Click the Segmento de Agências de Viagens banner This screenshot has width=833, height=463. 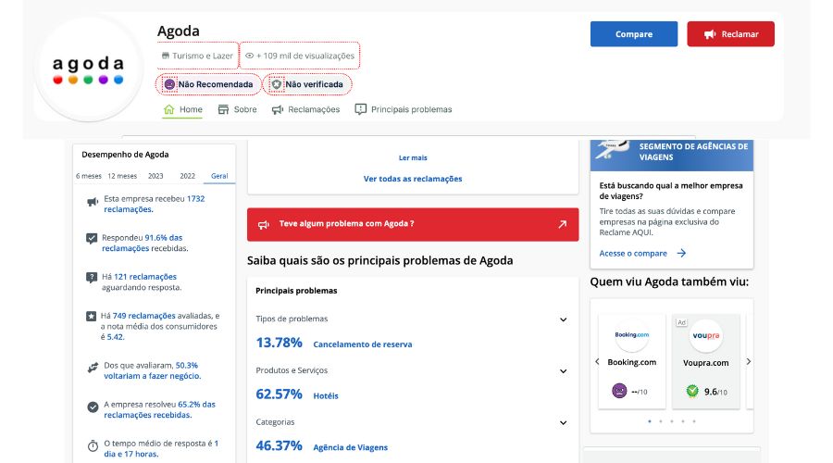click(672, 156)
